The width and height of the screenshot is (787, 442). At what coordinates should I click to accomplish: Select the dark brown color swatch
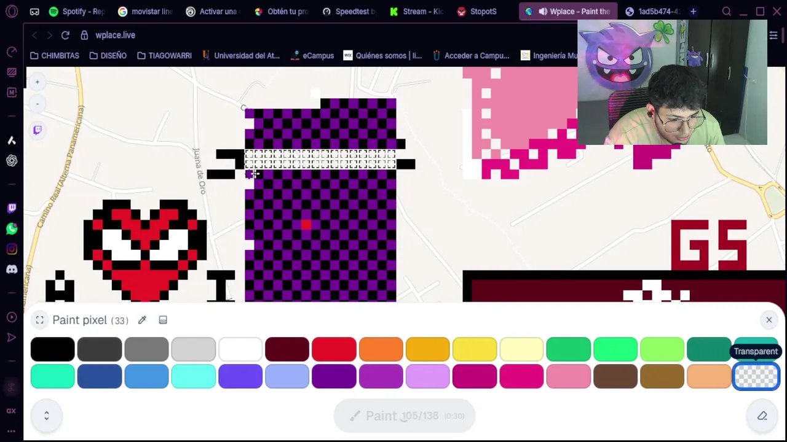[x=615, y=376]
